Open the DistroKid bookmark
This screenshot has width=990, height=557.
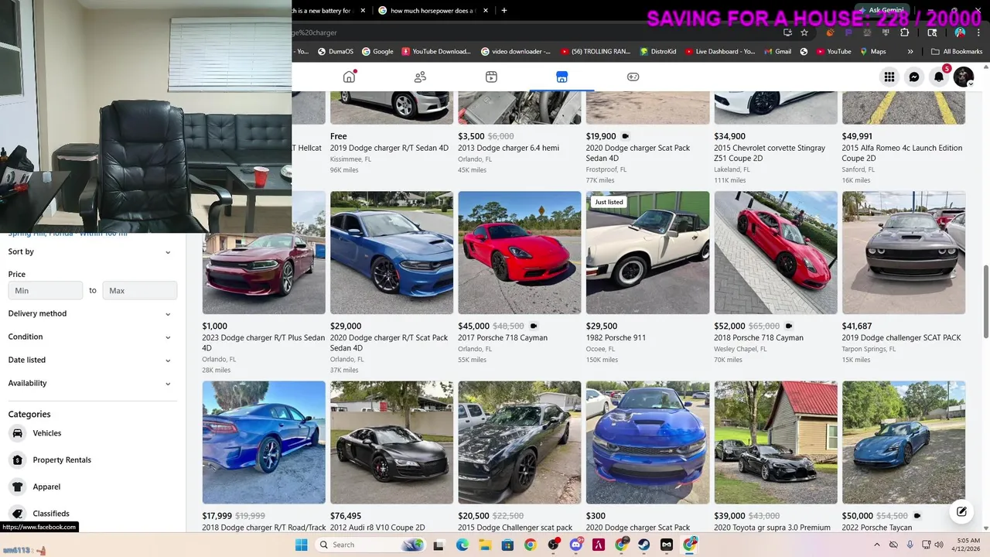click(x=658, y=52)
